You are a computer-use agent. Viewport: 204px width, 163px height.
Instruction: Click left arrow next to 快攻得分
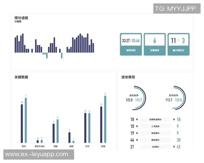tap(137, 133)
